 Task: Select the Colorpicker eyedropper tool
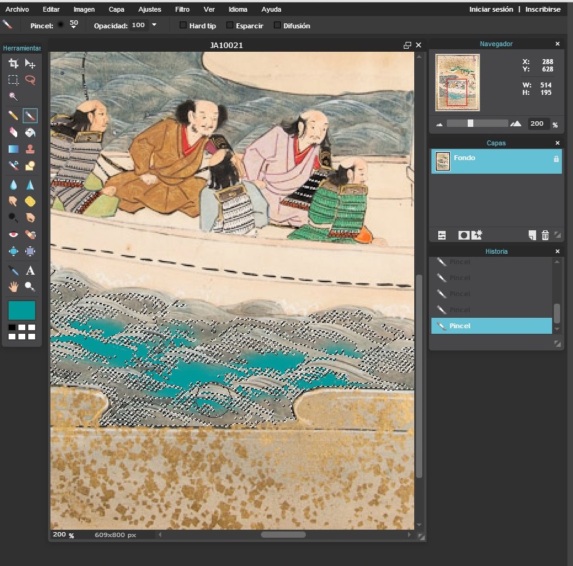point(14,270)
